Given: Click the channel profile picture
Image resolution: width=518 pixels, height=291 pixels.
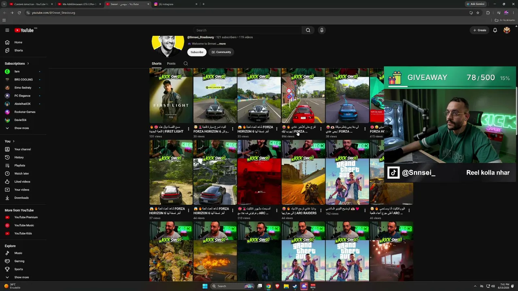Looking at the screenshot, I should [168, 46].
